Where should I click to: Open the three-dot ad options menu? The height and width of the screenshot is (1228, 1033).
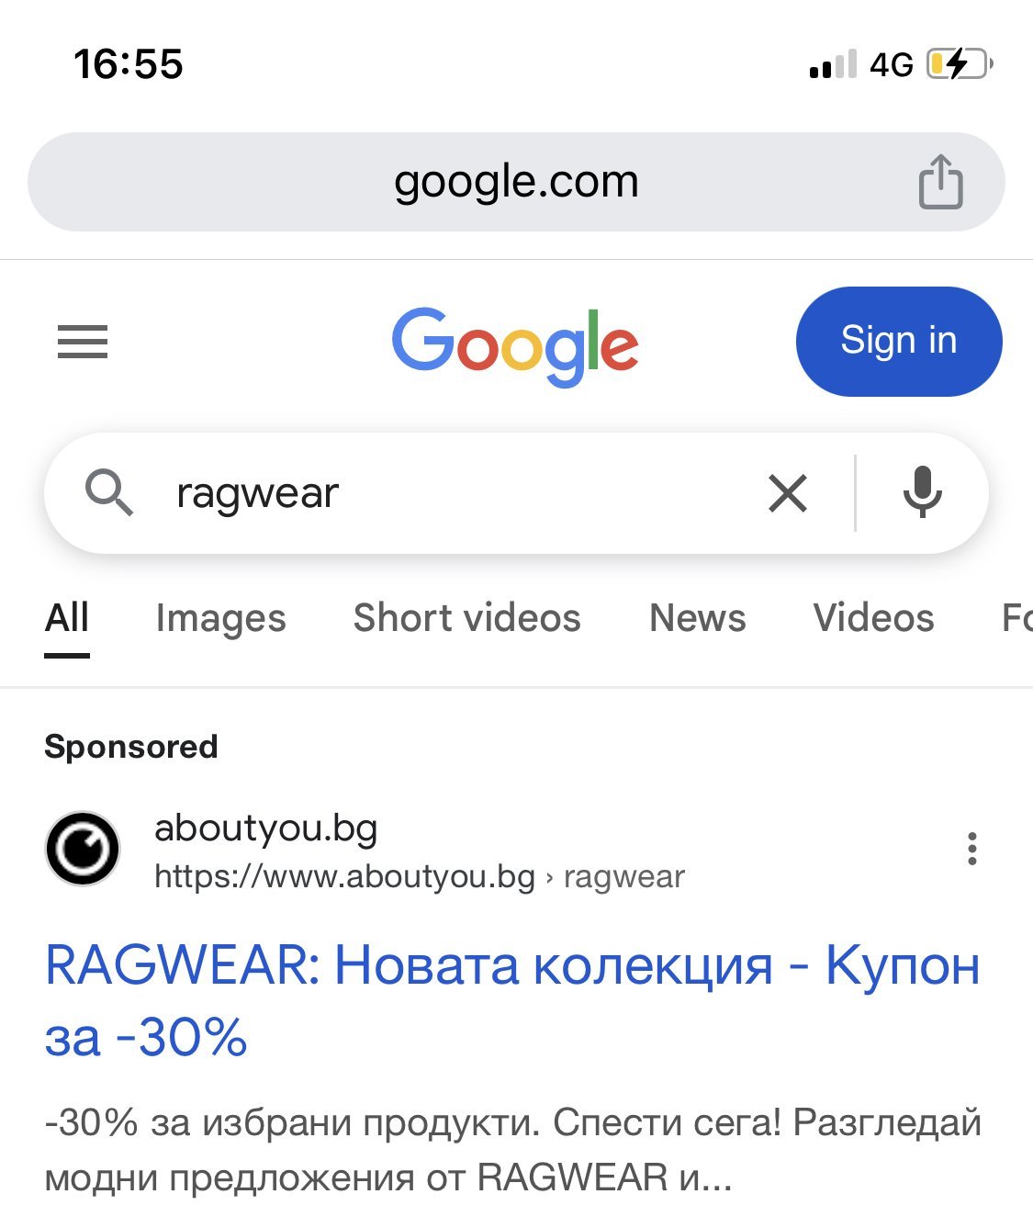click(x=971, y=849)
